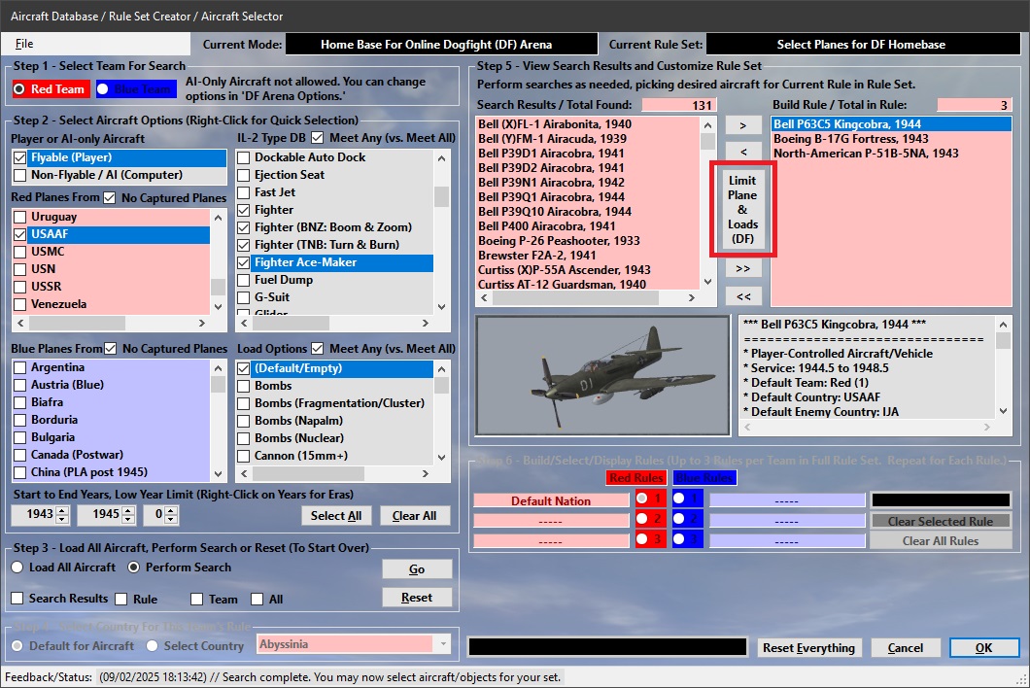Enable Non-Flyable / AI (Computer) checkbox
This screenshot has width=1030, height=688.
coord(20,176)
